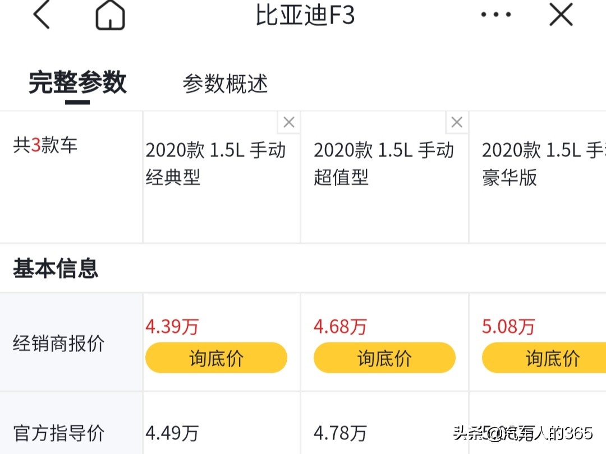The height and width of the screenshot is (454, 606).
Task: Click the 比亚迪F3 page title
Action: pos(305,16)
